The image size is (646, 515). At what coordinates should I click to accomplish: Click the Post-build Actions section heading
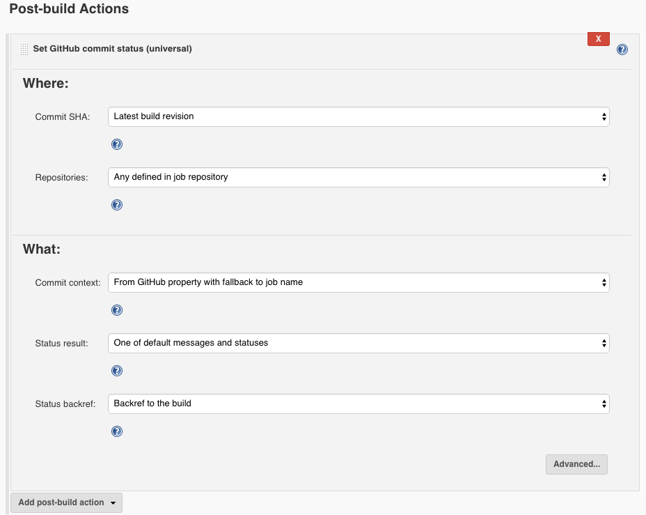tap(69, 8)
